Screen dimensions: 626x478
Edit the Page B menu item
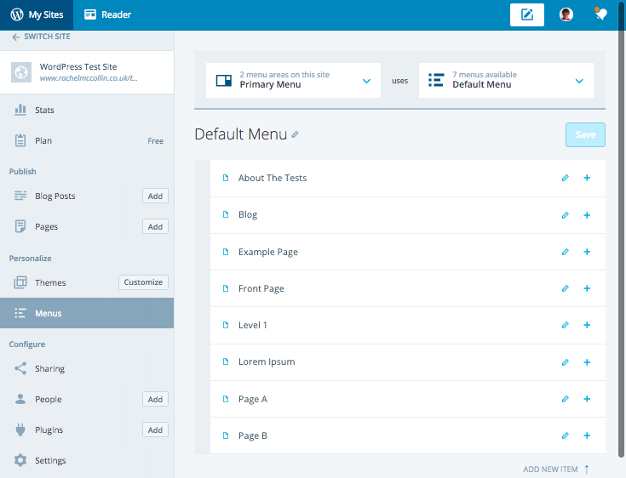click(x=566, y=435)
